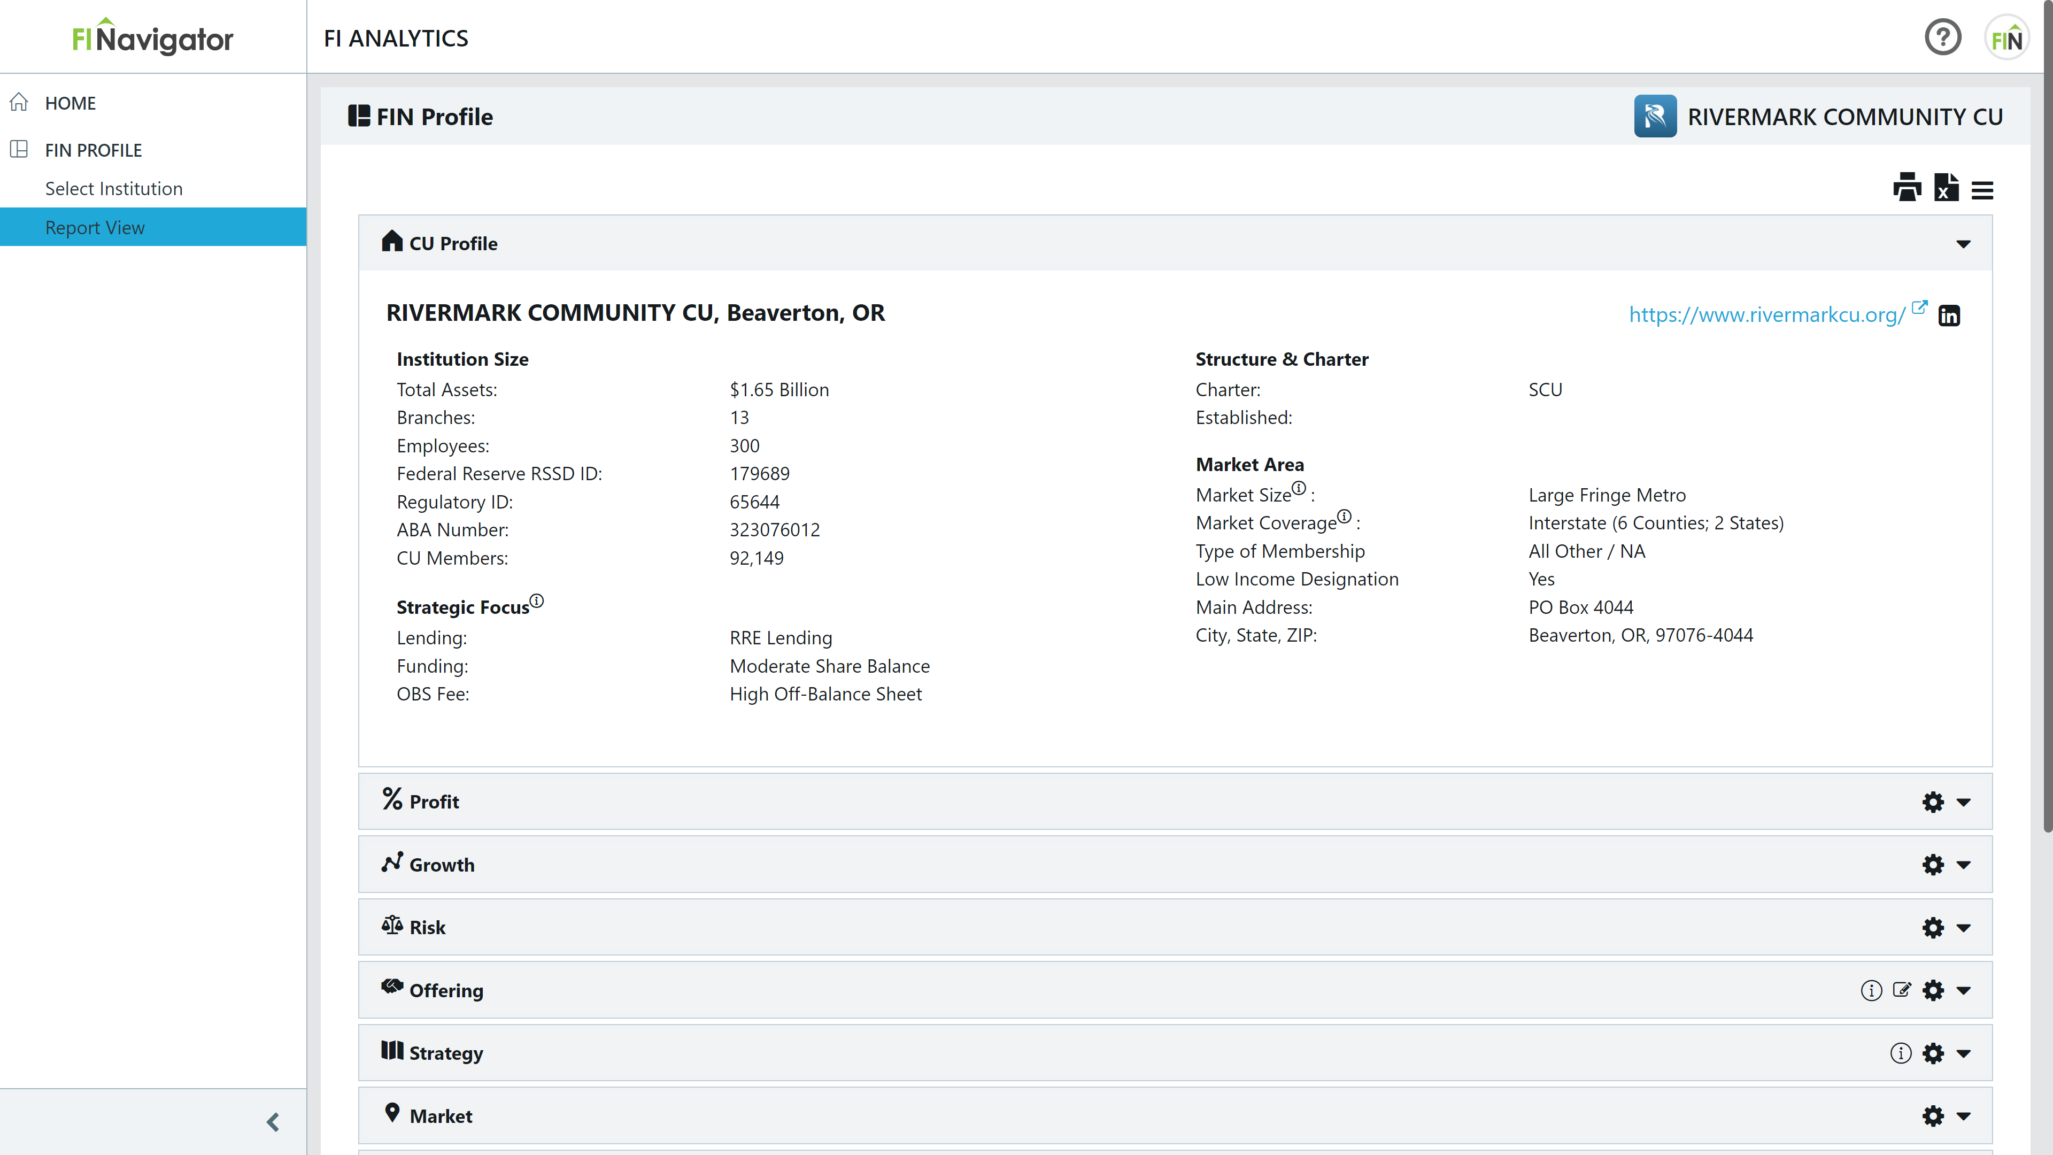
Task: Click the FI Navigator logo
Action: pos(152,37)
